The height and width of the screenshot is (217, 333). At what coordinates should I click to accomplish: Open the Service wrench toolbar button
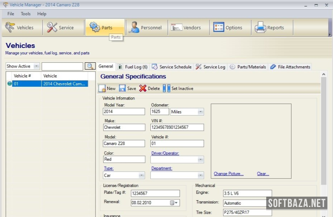[x=60, y=28]
